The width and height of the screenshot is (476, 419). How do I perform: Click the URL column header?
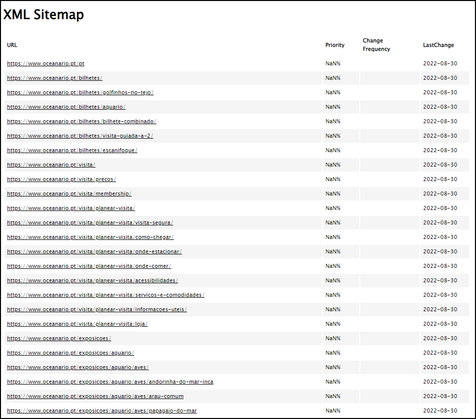(x=12, y=45)
